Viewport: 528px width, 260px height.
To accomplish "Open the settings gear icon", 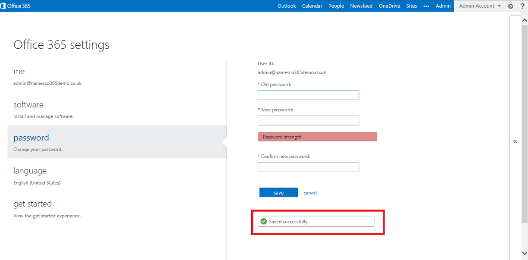I will 511,6.
